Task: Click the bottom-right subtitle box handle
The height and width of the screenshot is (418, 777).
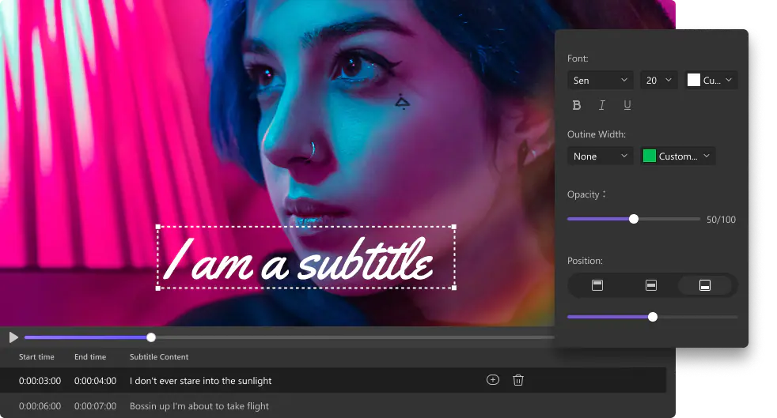Action: point(454,288)
